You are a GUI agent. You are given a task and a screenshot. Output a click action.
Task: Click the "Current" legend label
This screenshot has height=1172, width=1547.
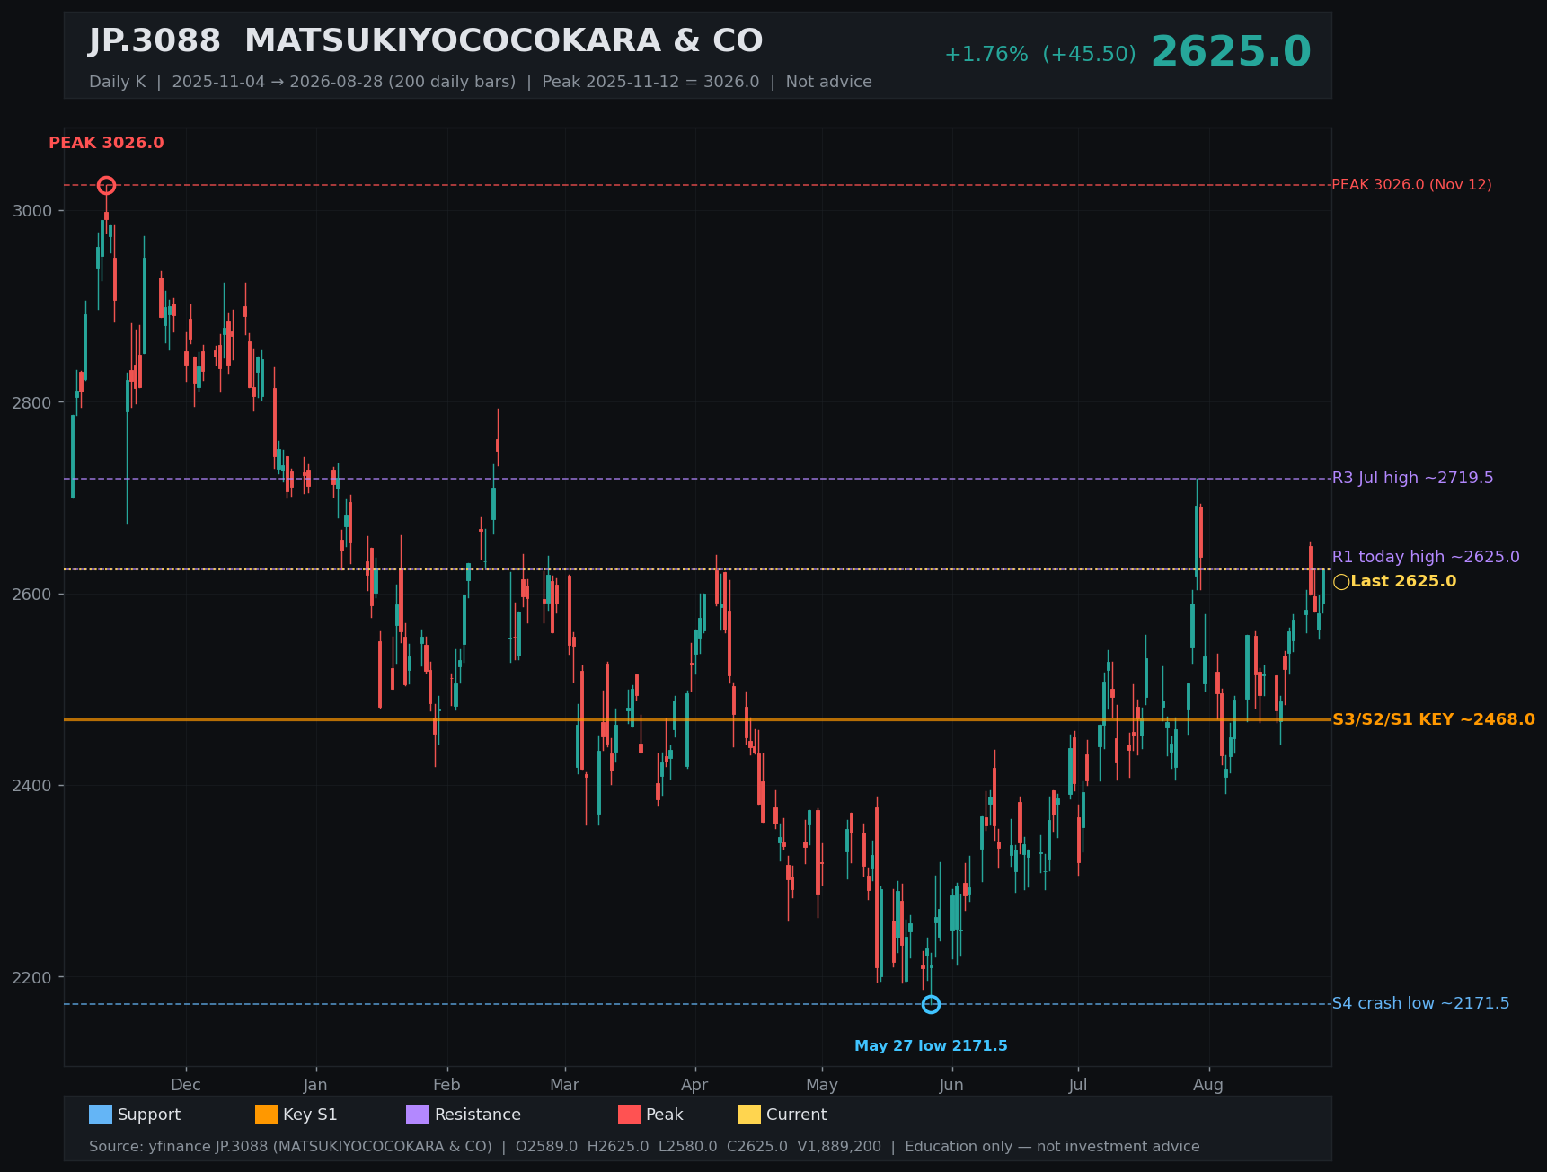[797, 1115]
